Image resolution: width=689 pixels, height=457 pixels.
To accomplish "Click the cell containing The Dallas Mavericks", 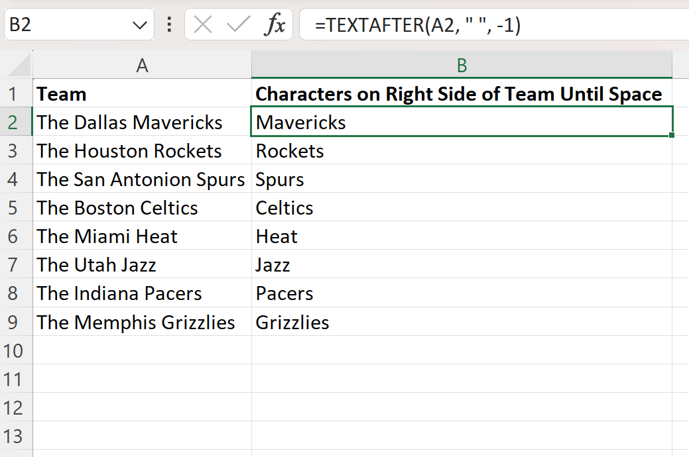I will click(x=142, y=122).
